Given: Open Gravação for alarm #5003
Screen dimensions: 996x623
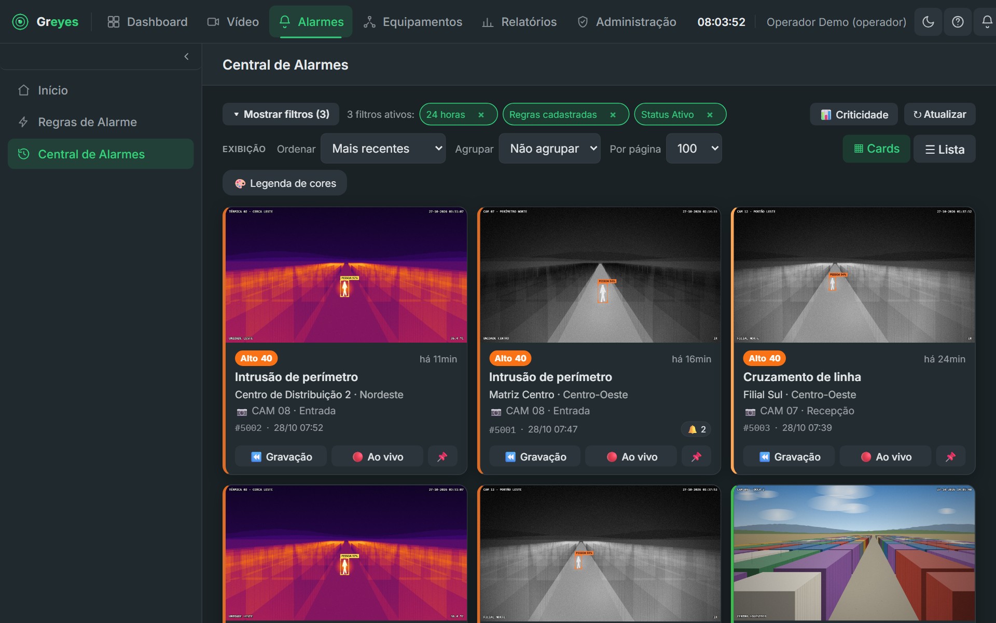Looking at the screenshot, I should click(789, 457).
